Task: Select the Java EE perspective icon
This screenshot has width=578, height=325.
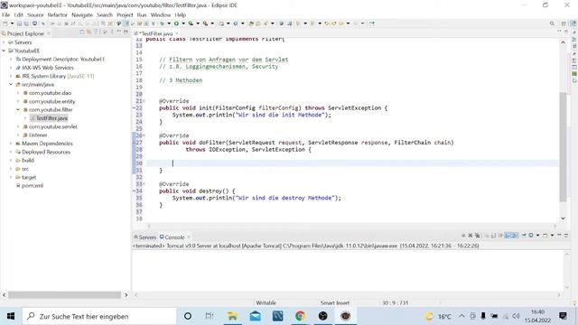Action: point(573,23)
